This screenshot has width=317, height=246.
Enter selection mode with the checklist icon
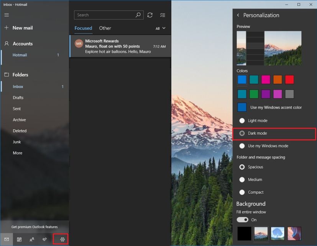pos(163,15)
